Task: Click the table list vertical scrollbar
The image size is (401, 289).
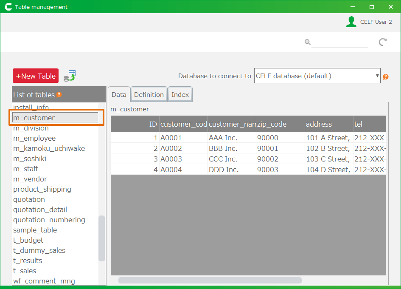Action: 101,238
